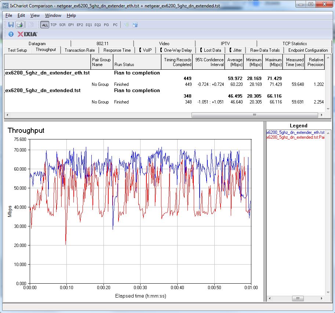Select the ex6200_5ghz_dn_extender_eth.tst row
Viewport: 335px width, 313px height.
(164, 73)
